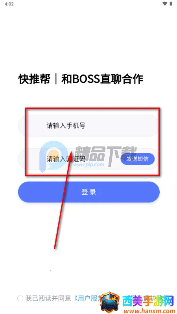Tap the vertical divider in phone field
The image size is (177, 314).
click(41, 126)
